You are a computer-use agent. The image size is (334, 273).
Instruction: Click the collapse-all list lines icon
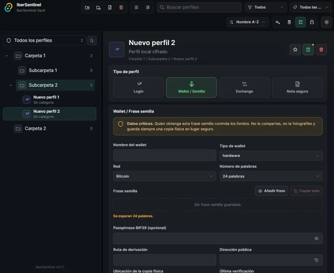(136, 8)
